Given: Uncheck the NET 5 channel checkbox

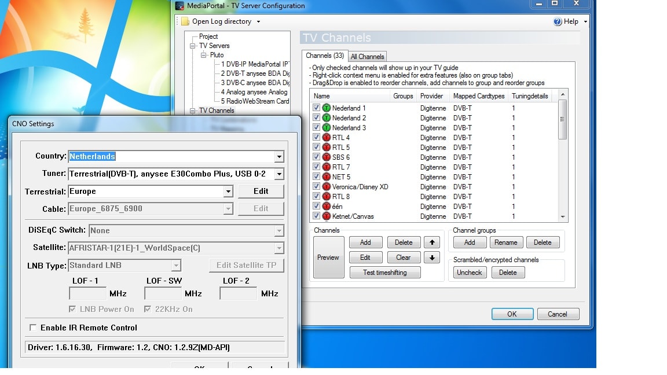Looking at the screenshot, I should click(316, 176).
